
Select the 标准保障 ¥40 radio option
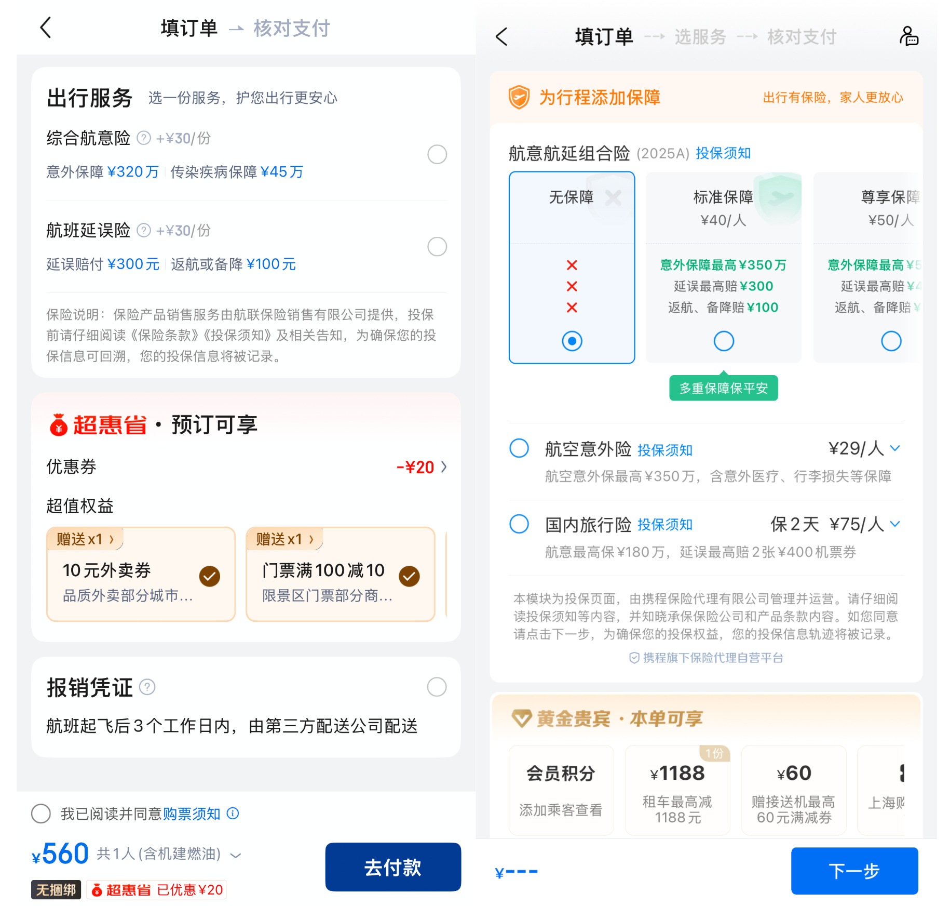pyautogui.click(x=723, y=341)
